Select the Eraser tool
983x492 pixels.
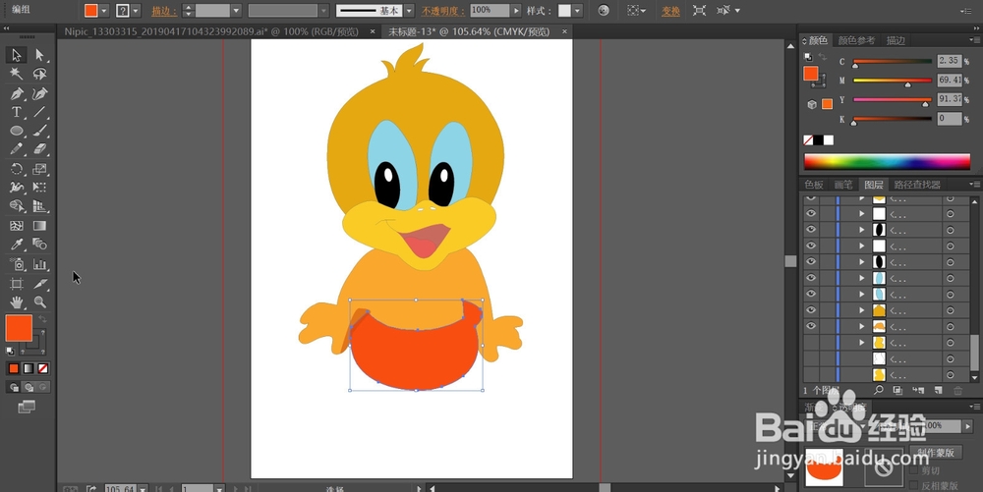tap(39, 149)
